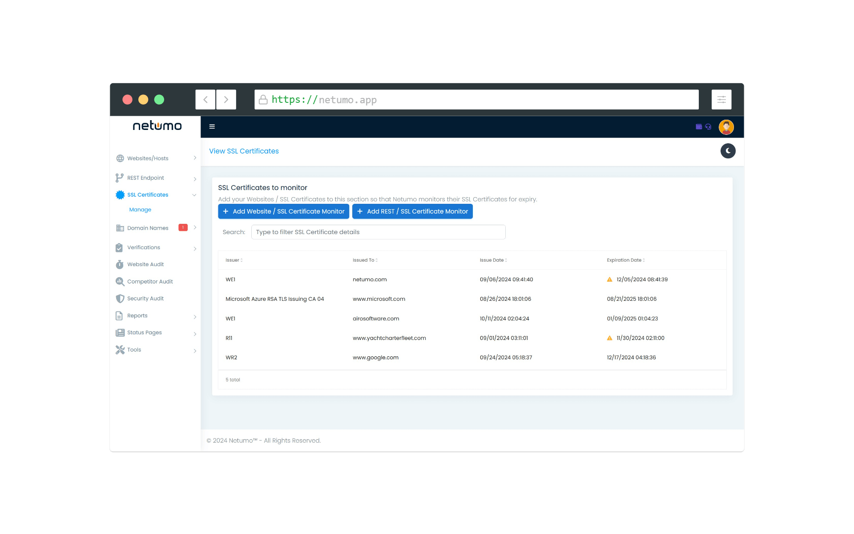The width and height of the screenshot is (854, 534).
Task: Click issuer Microsoft Azure RSA TLS Issuing CA 04
Action: click(274, 299)
